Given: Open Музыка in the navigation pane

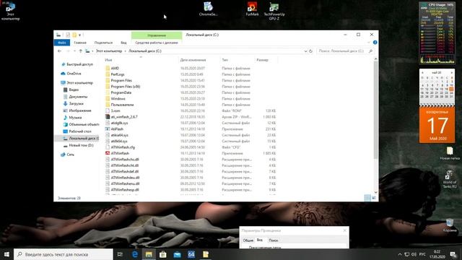Looking at the screenshot, I should (x=75, y=118).
